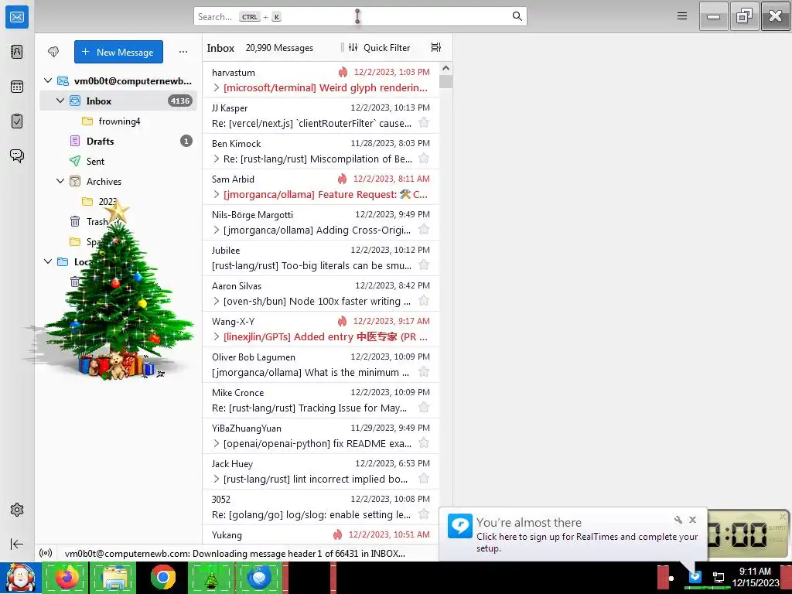The height and width of the screenshot is (594, 792).
Task: Star the Jubilee message
Action: tap(424, 265)
